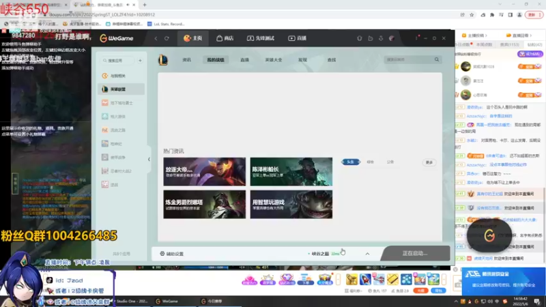546x307 pixels.
Task: Switch to the 发现 tab
Action: 302,60
